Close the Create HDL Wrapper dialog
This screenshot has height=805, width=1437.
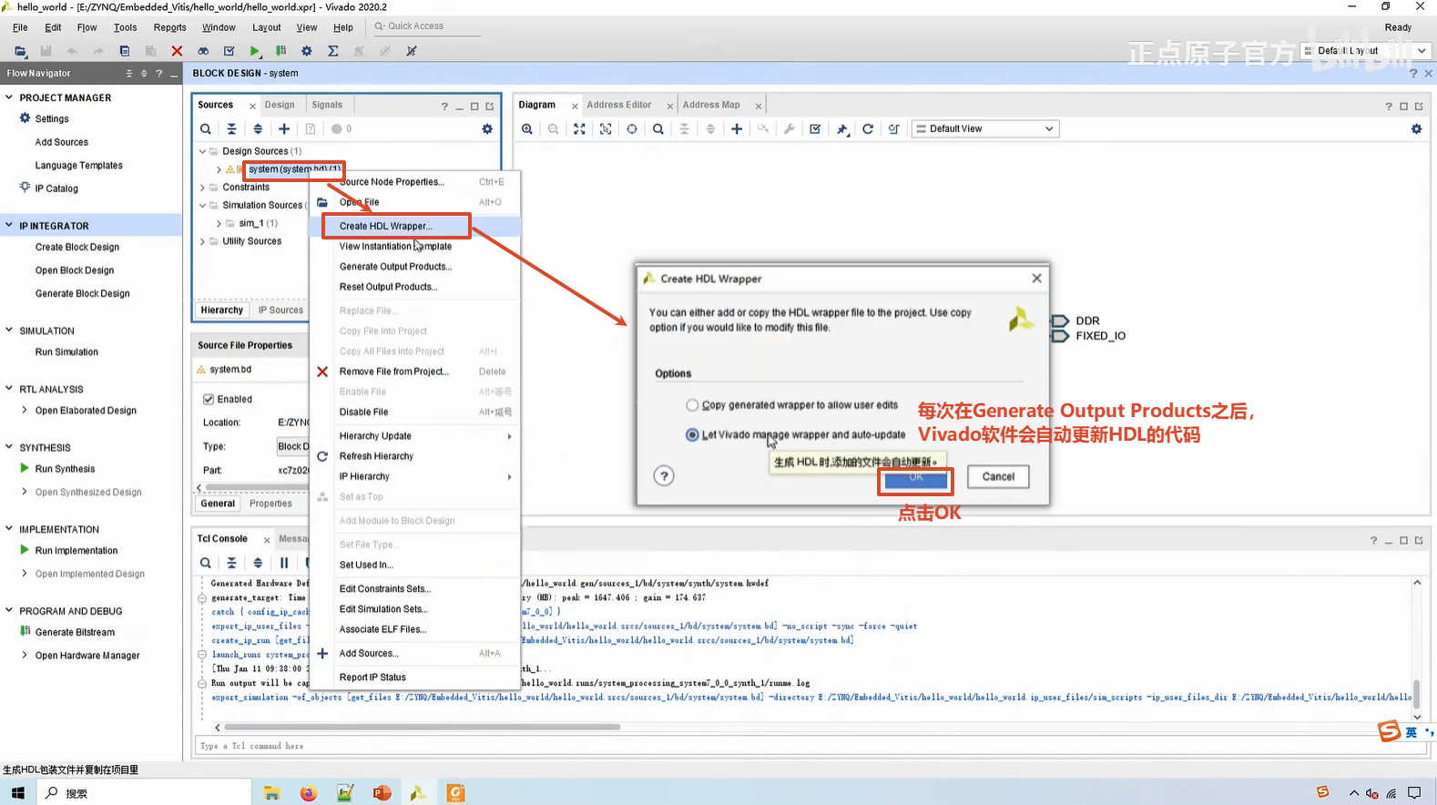1036,279
